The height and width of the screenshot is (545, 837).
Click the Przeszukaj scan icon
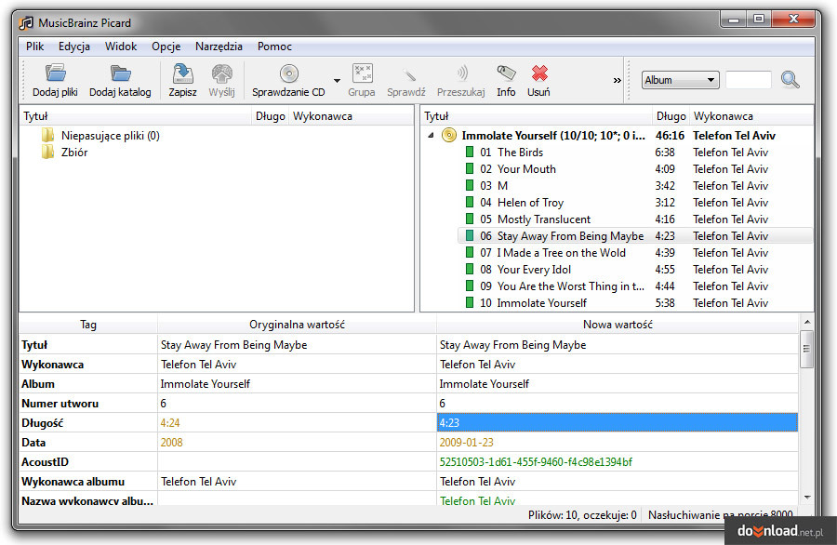461,73
